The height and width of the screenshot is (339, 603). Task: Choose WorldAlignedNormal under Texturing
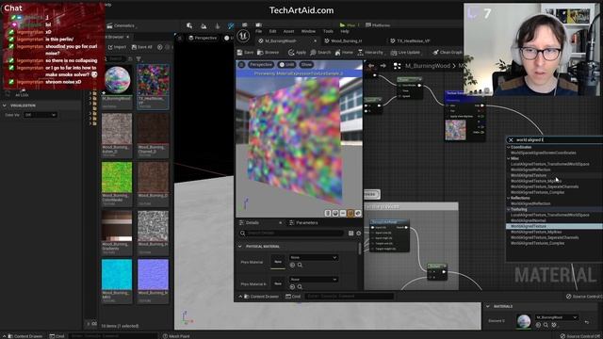pyautogui.click(x=528, y=220)
